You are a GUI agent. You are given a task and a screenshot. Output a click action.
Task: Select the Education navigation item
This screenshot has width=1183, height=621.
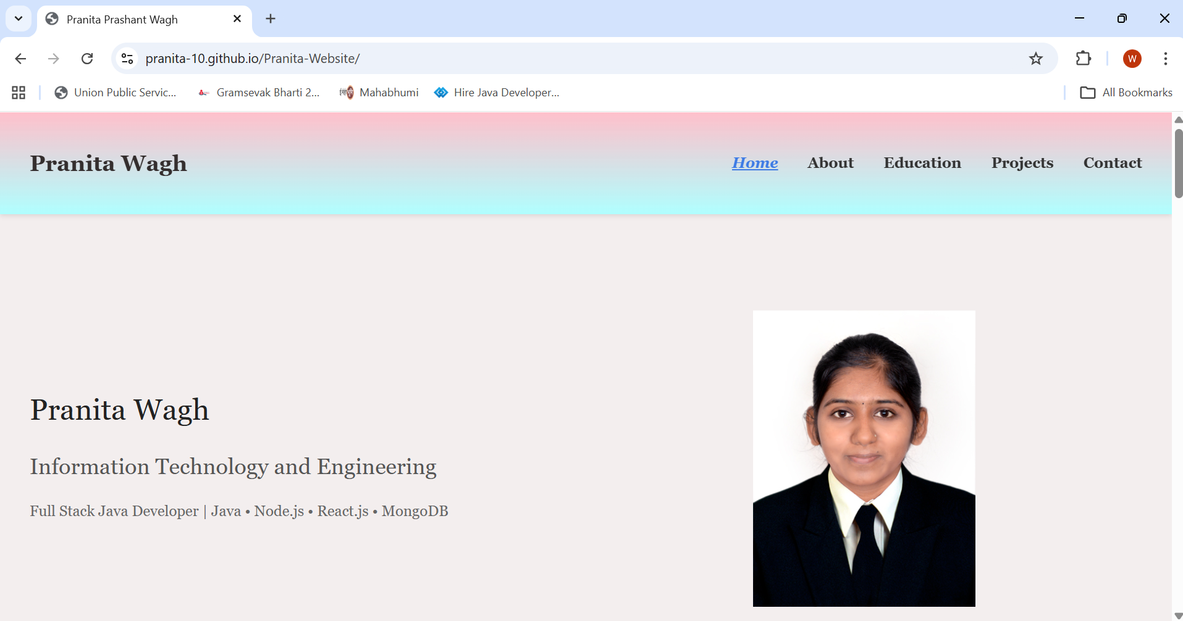click(x=922, y=162)
